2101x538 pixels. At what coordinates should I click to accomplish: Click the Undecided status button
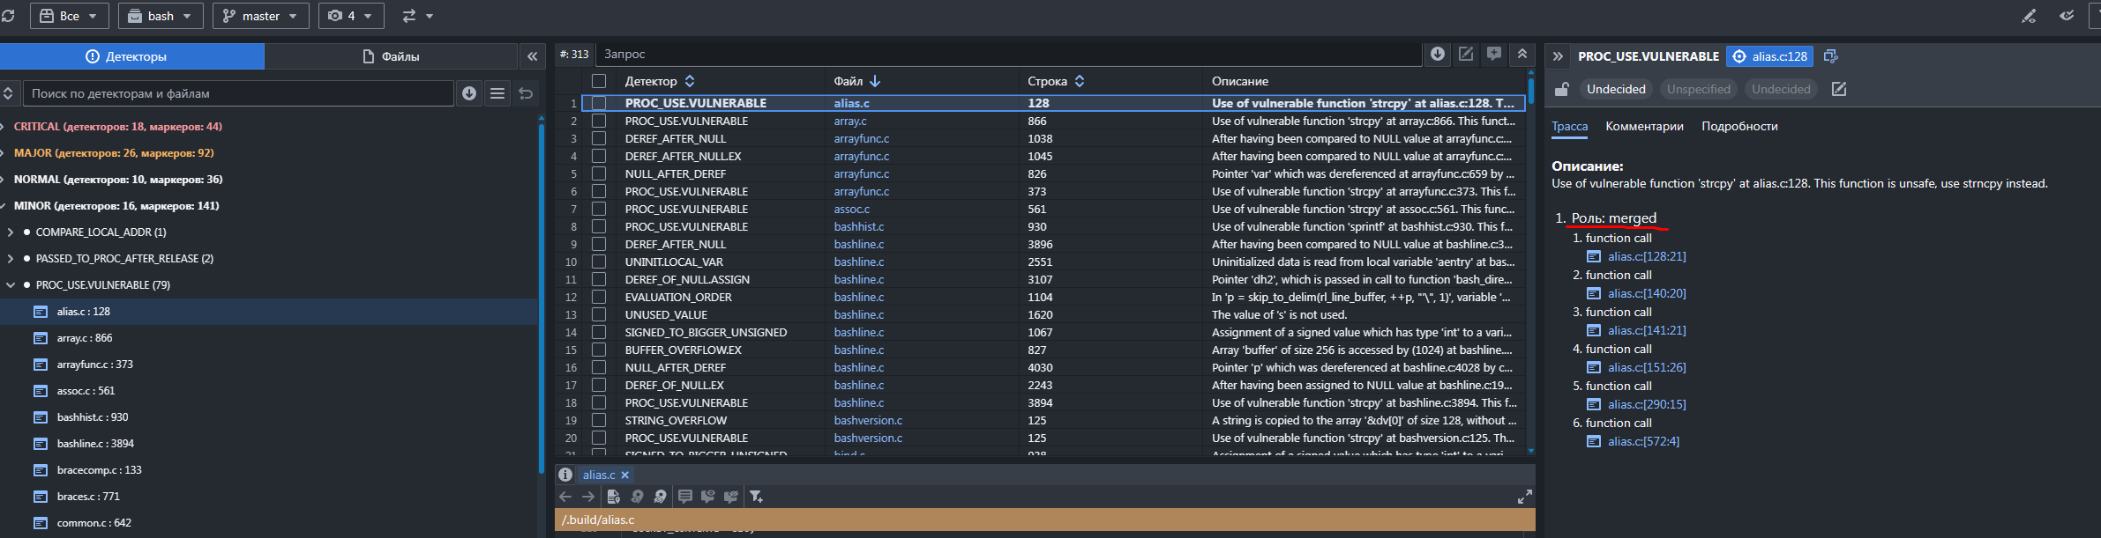point(1616,89)
